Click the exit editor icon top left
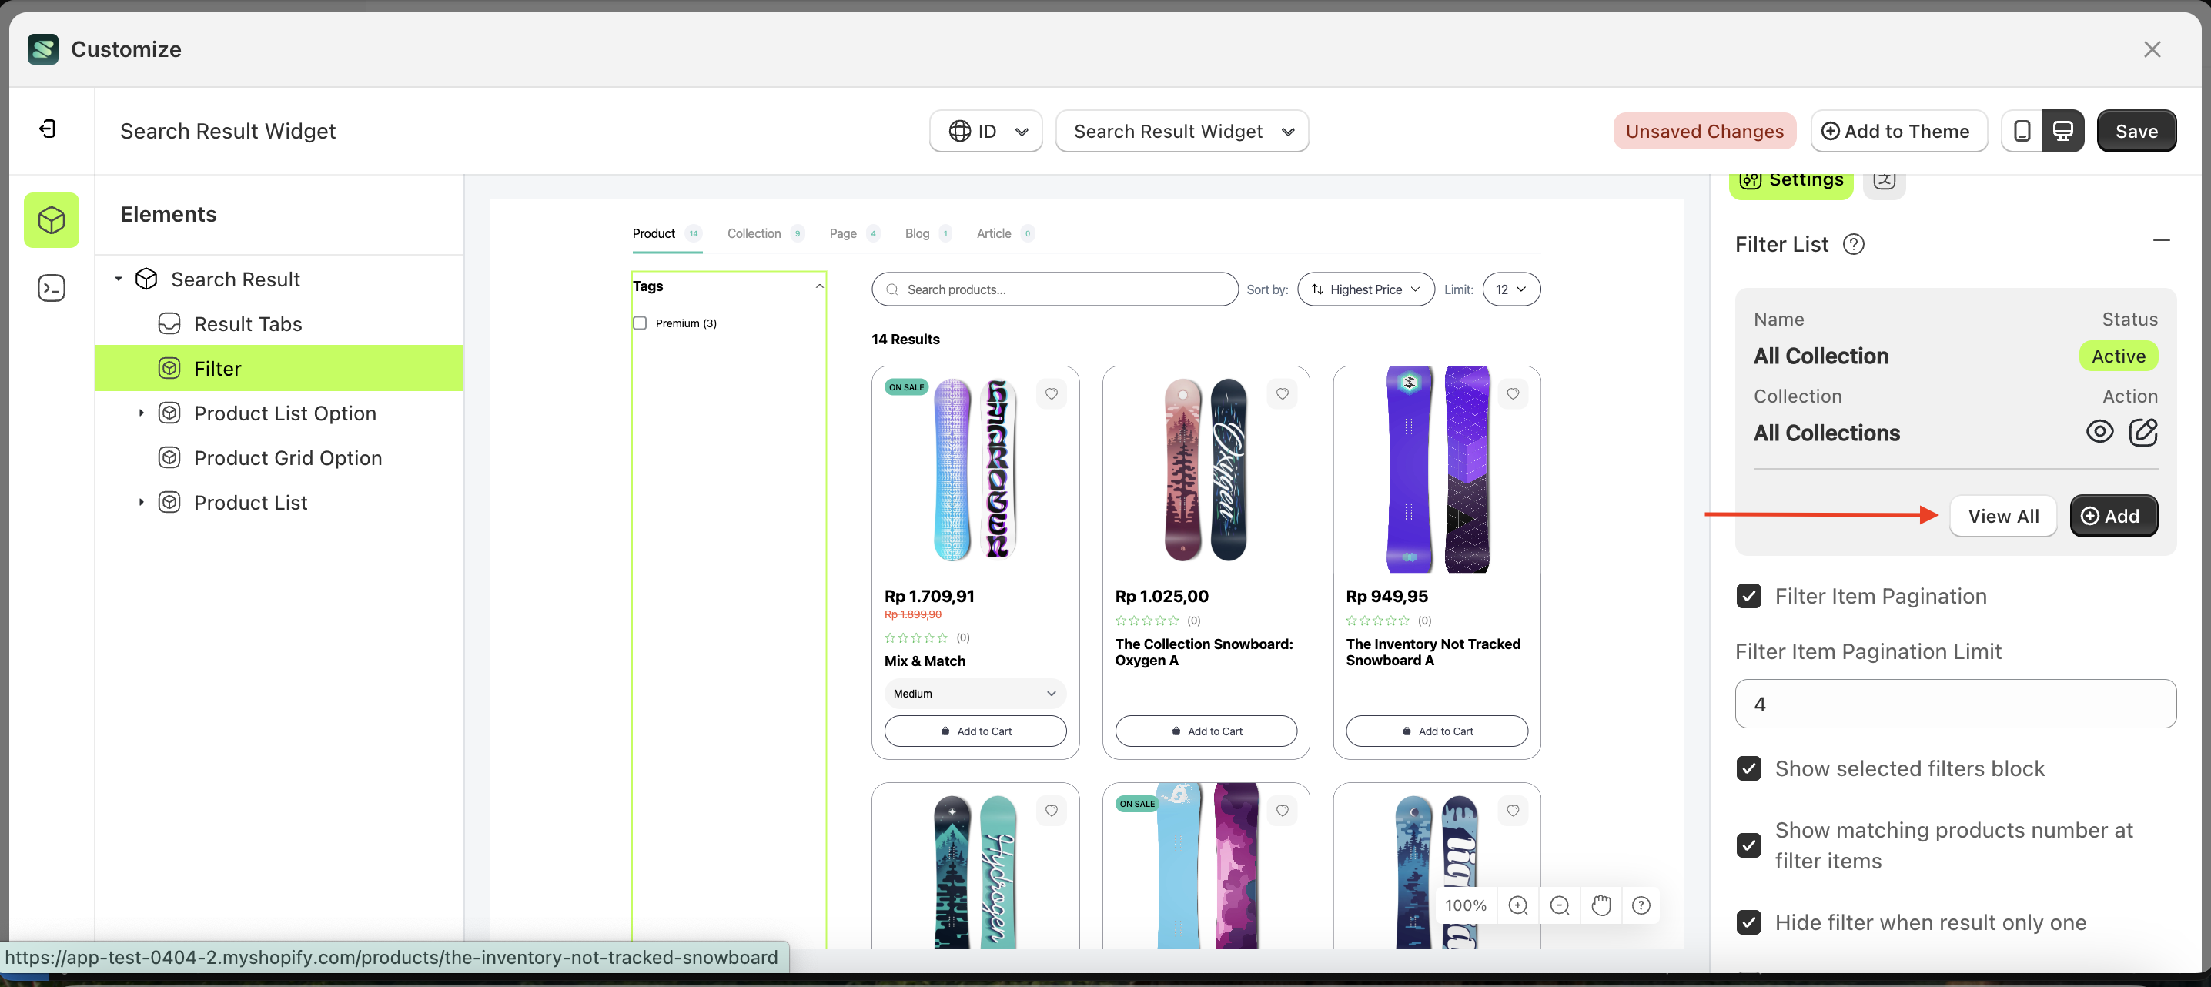Screen dimensions: 2211x987 point(48,129)
